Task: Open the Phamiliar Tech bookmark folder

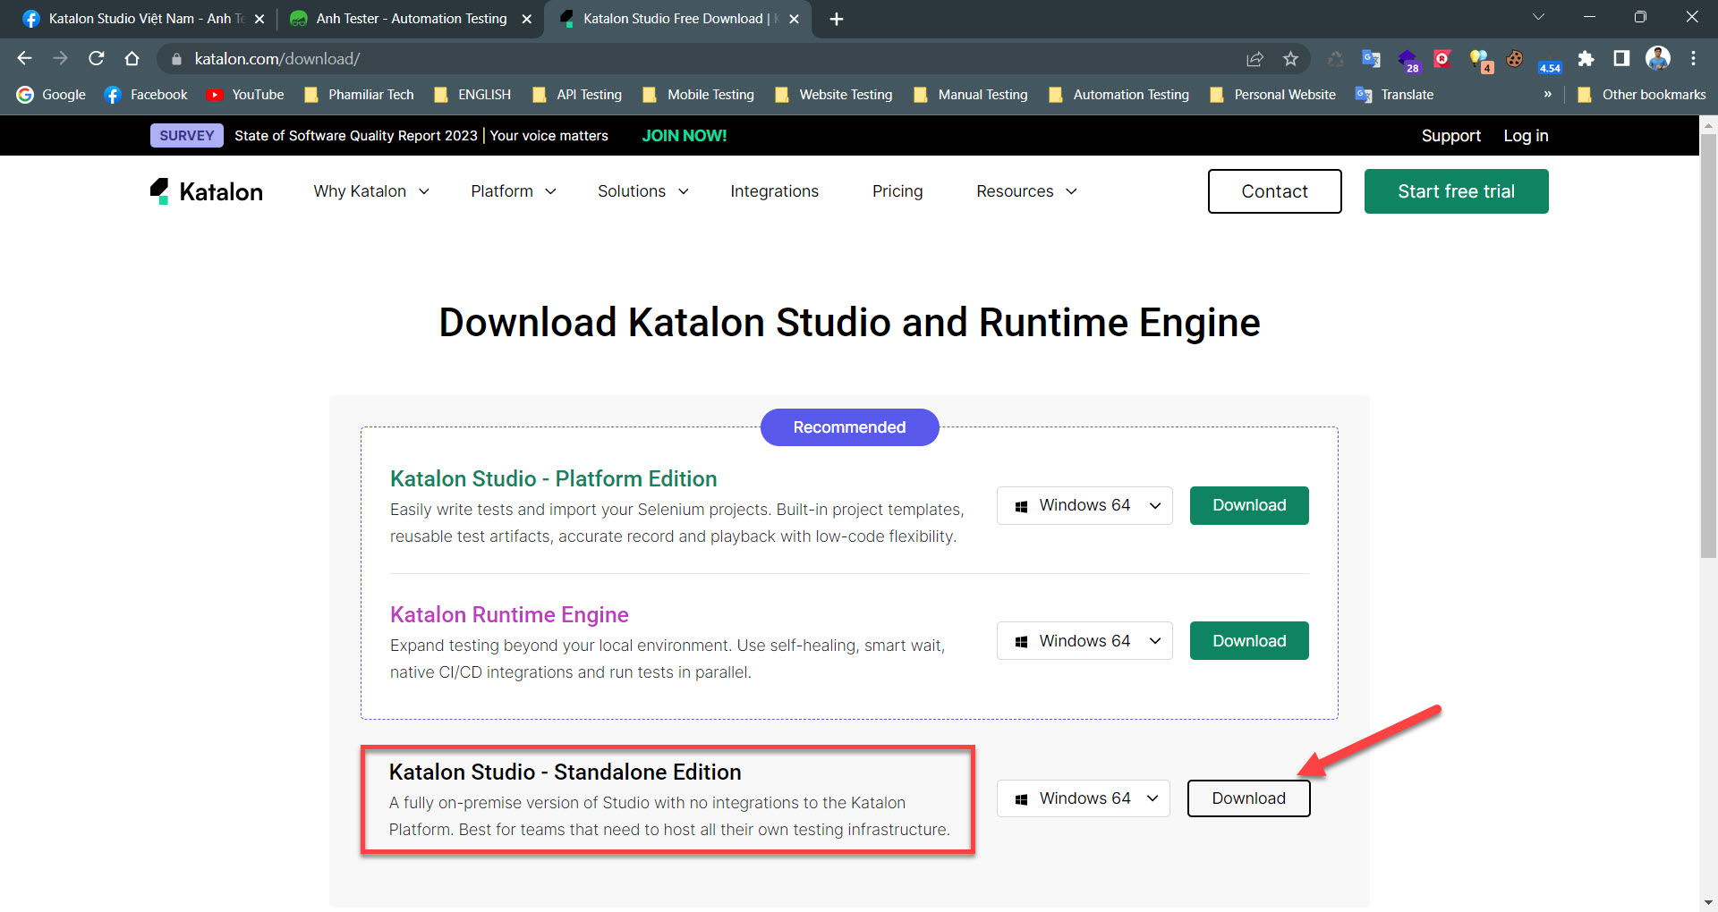Action: 359,95
